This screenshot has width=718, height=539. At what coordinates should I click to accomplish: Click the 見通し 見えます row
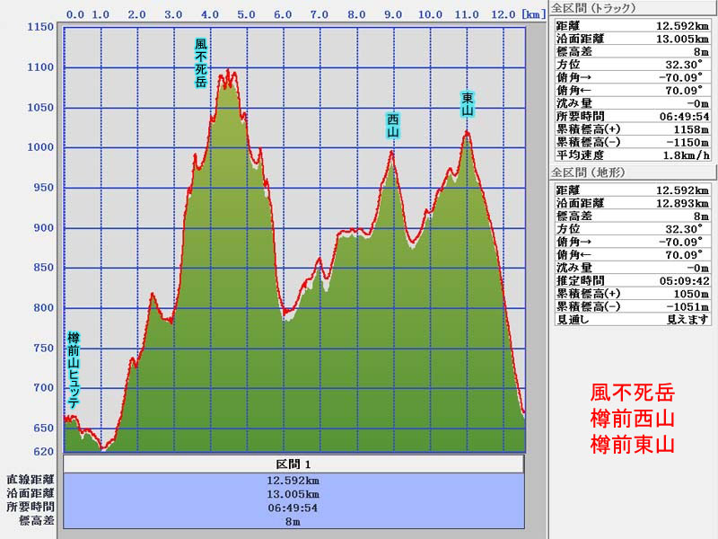(x=633, y=318)
